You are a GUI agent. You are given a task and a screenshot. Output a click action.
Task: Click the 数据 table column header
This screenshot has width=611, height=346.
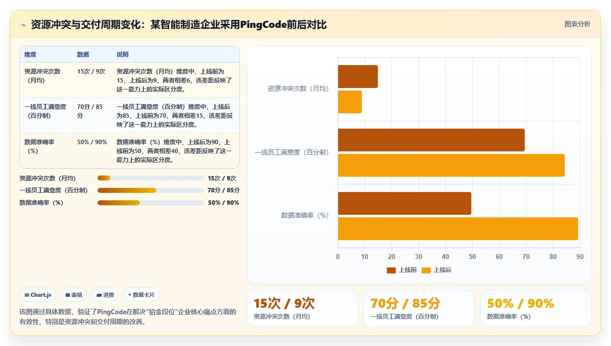click(x=83, y=55)
